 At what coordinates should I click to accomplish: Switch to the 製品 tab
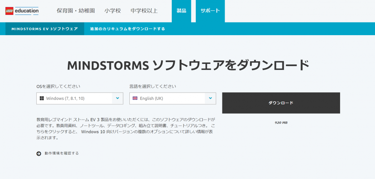click(x=181, y=11)
